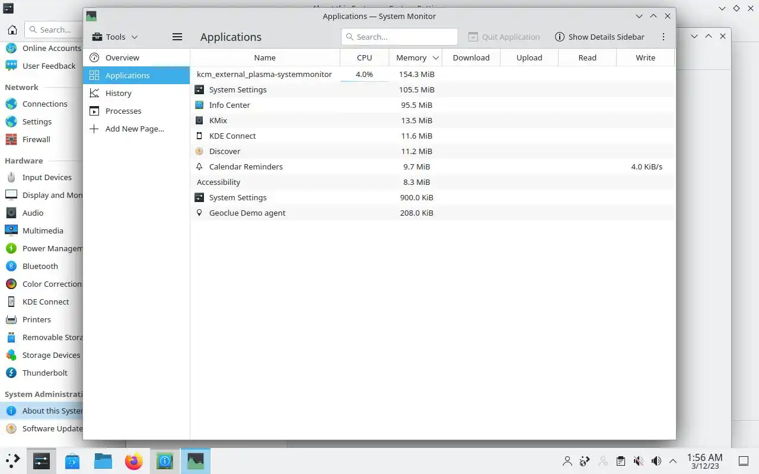Screen dimensions: 759x474
Task: Click the KDE Connect phone icon in list
Action: (199, 136)
